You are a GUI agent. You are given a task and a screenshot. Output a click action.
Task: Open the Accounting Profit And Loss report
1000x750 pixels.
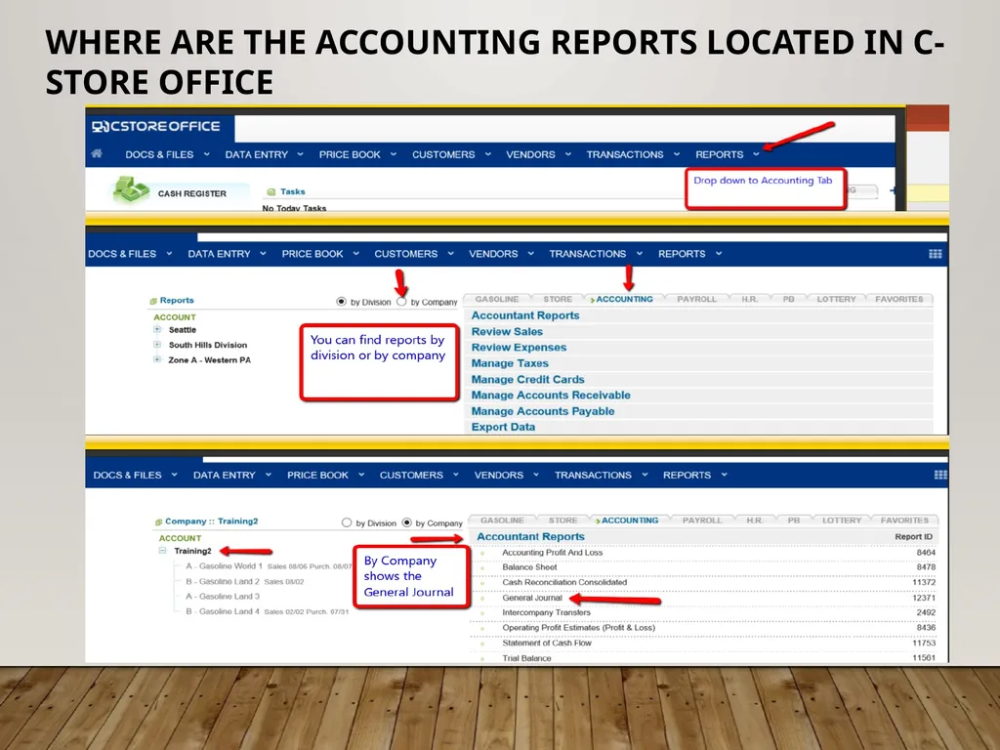tap(553, 553)
